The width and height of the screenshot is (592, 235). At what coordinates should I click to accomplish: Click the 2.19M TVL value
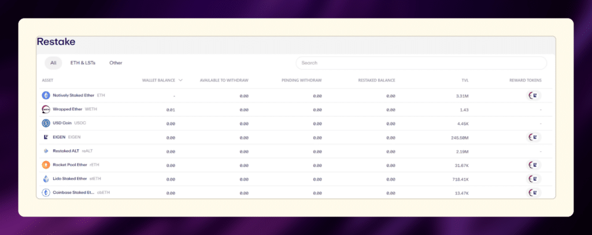click(462, 152)
